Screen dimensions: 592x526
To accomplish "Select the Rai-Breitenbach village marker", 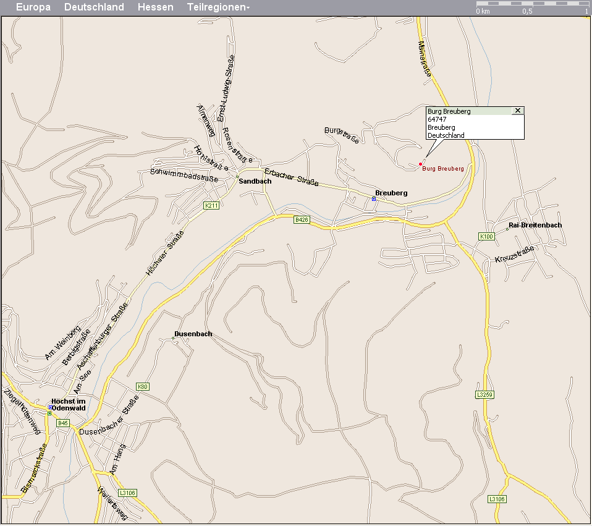I will [507, 229].
